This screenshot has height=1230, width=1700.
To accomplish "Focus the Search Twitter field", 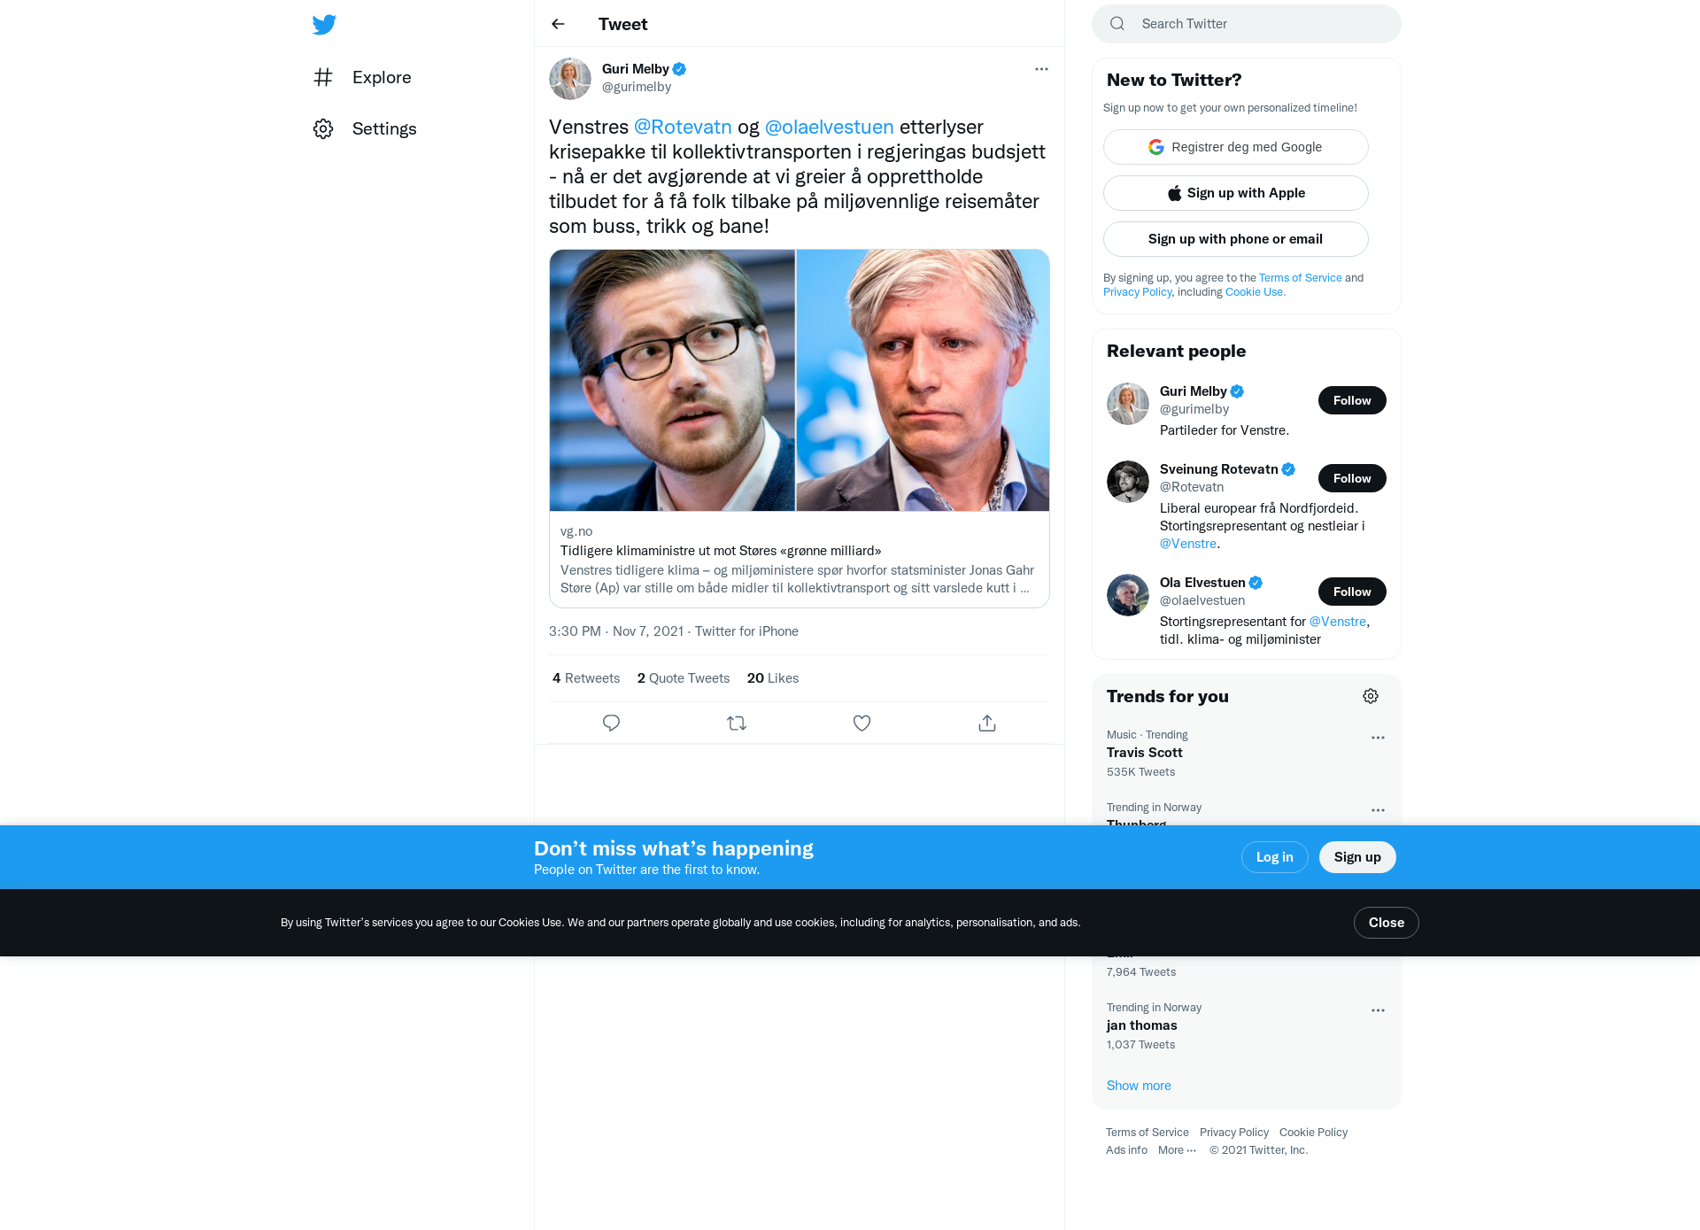I will [x=1247, y=24].
